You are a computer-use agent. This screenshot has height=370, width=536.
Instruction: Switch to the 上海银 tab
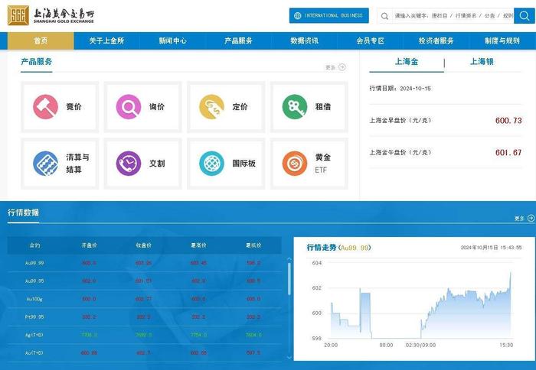pos(482,62)
